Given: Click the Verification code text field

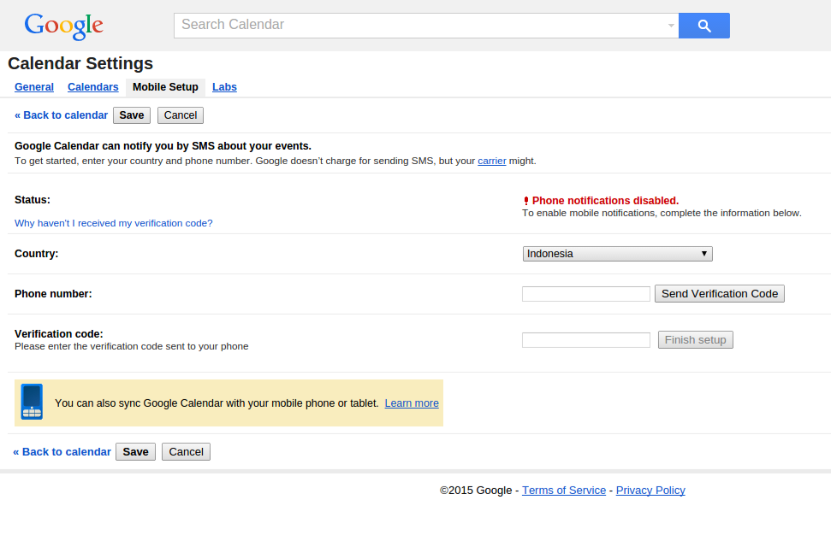Looking at the screenshot, I should (586, 340).
